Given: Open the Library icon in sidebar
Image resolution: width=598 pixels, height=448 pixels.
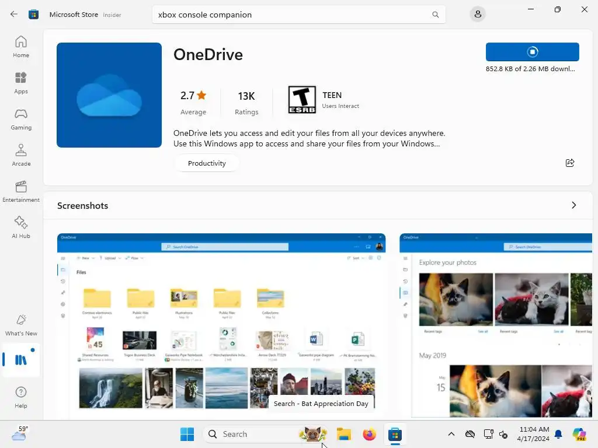Looking at the screenshot, I should click(x=21, y=359).
